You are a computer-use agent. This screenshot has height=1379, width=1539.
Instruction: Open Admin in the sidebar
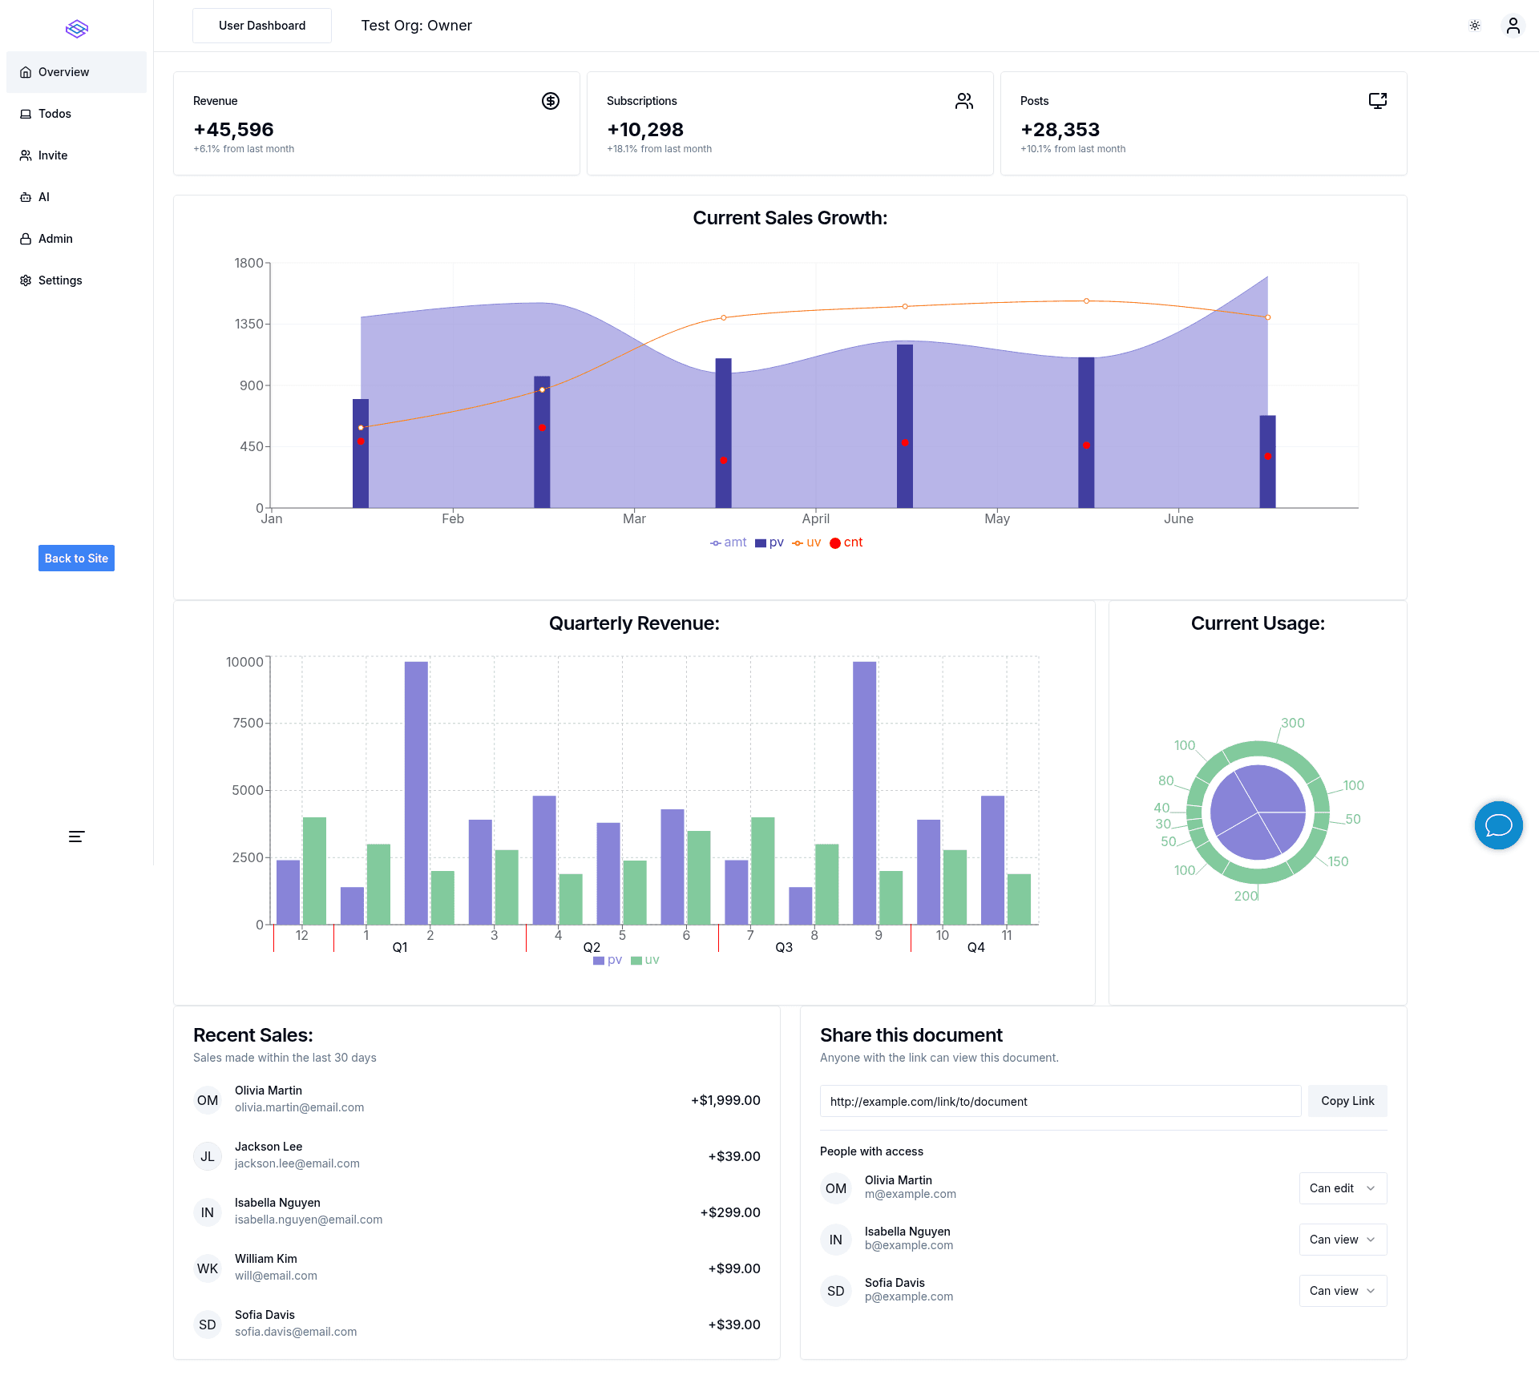click(76, 239)
